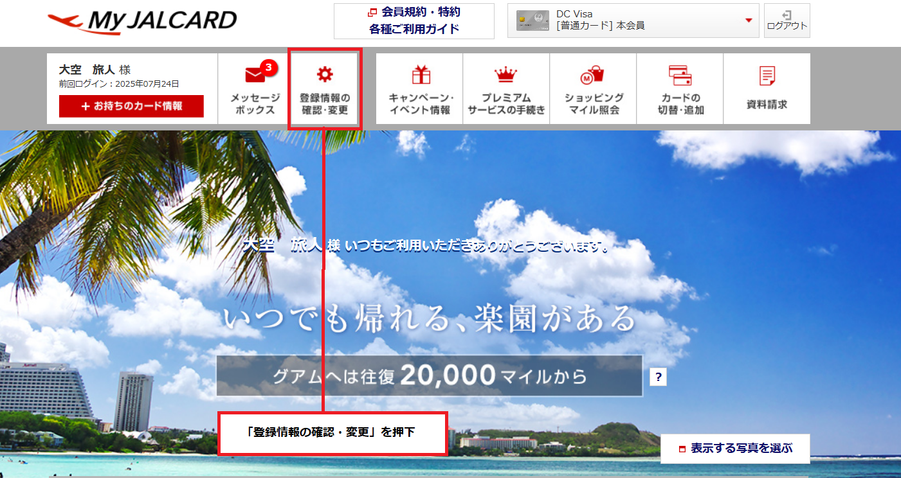Click the 大空 旅人 様 member name

tap(95, 70)
